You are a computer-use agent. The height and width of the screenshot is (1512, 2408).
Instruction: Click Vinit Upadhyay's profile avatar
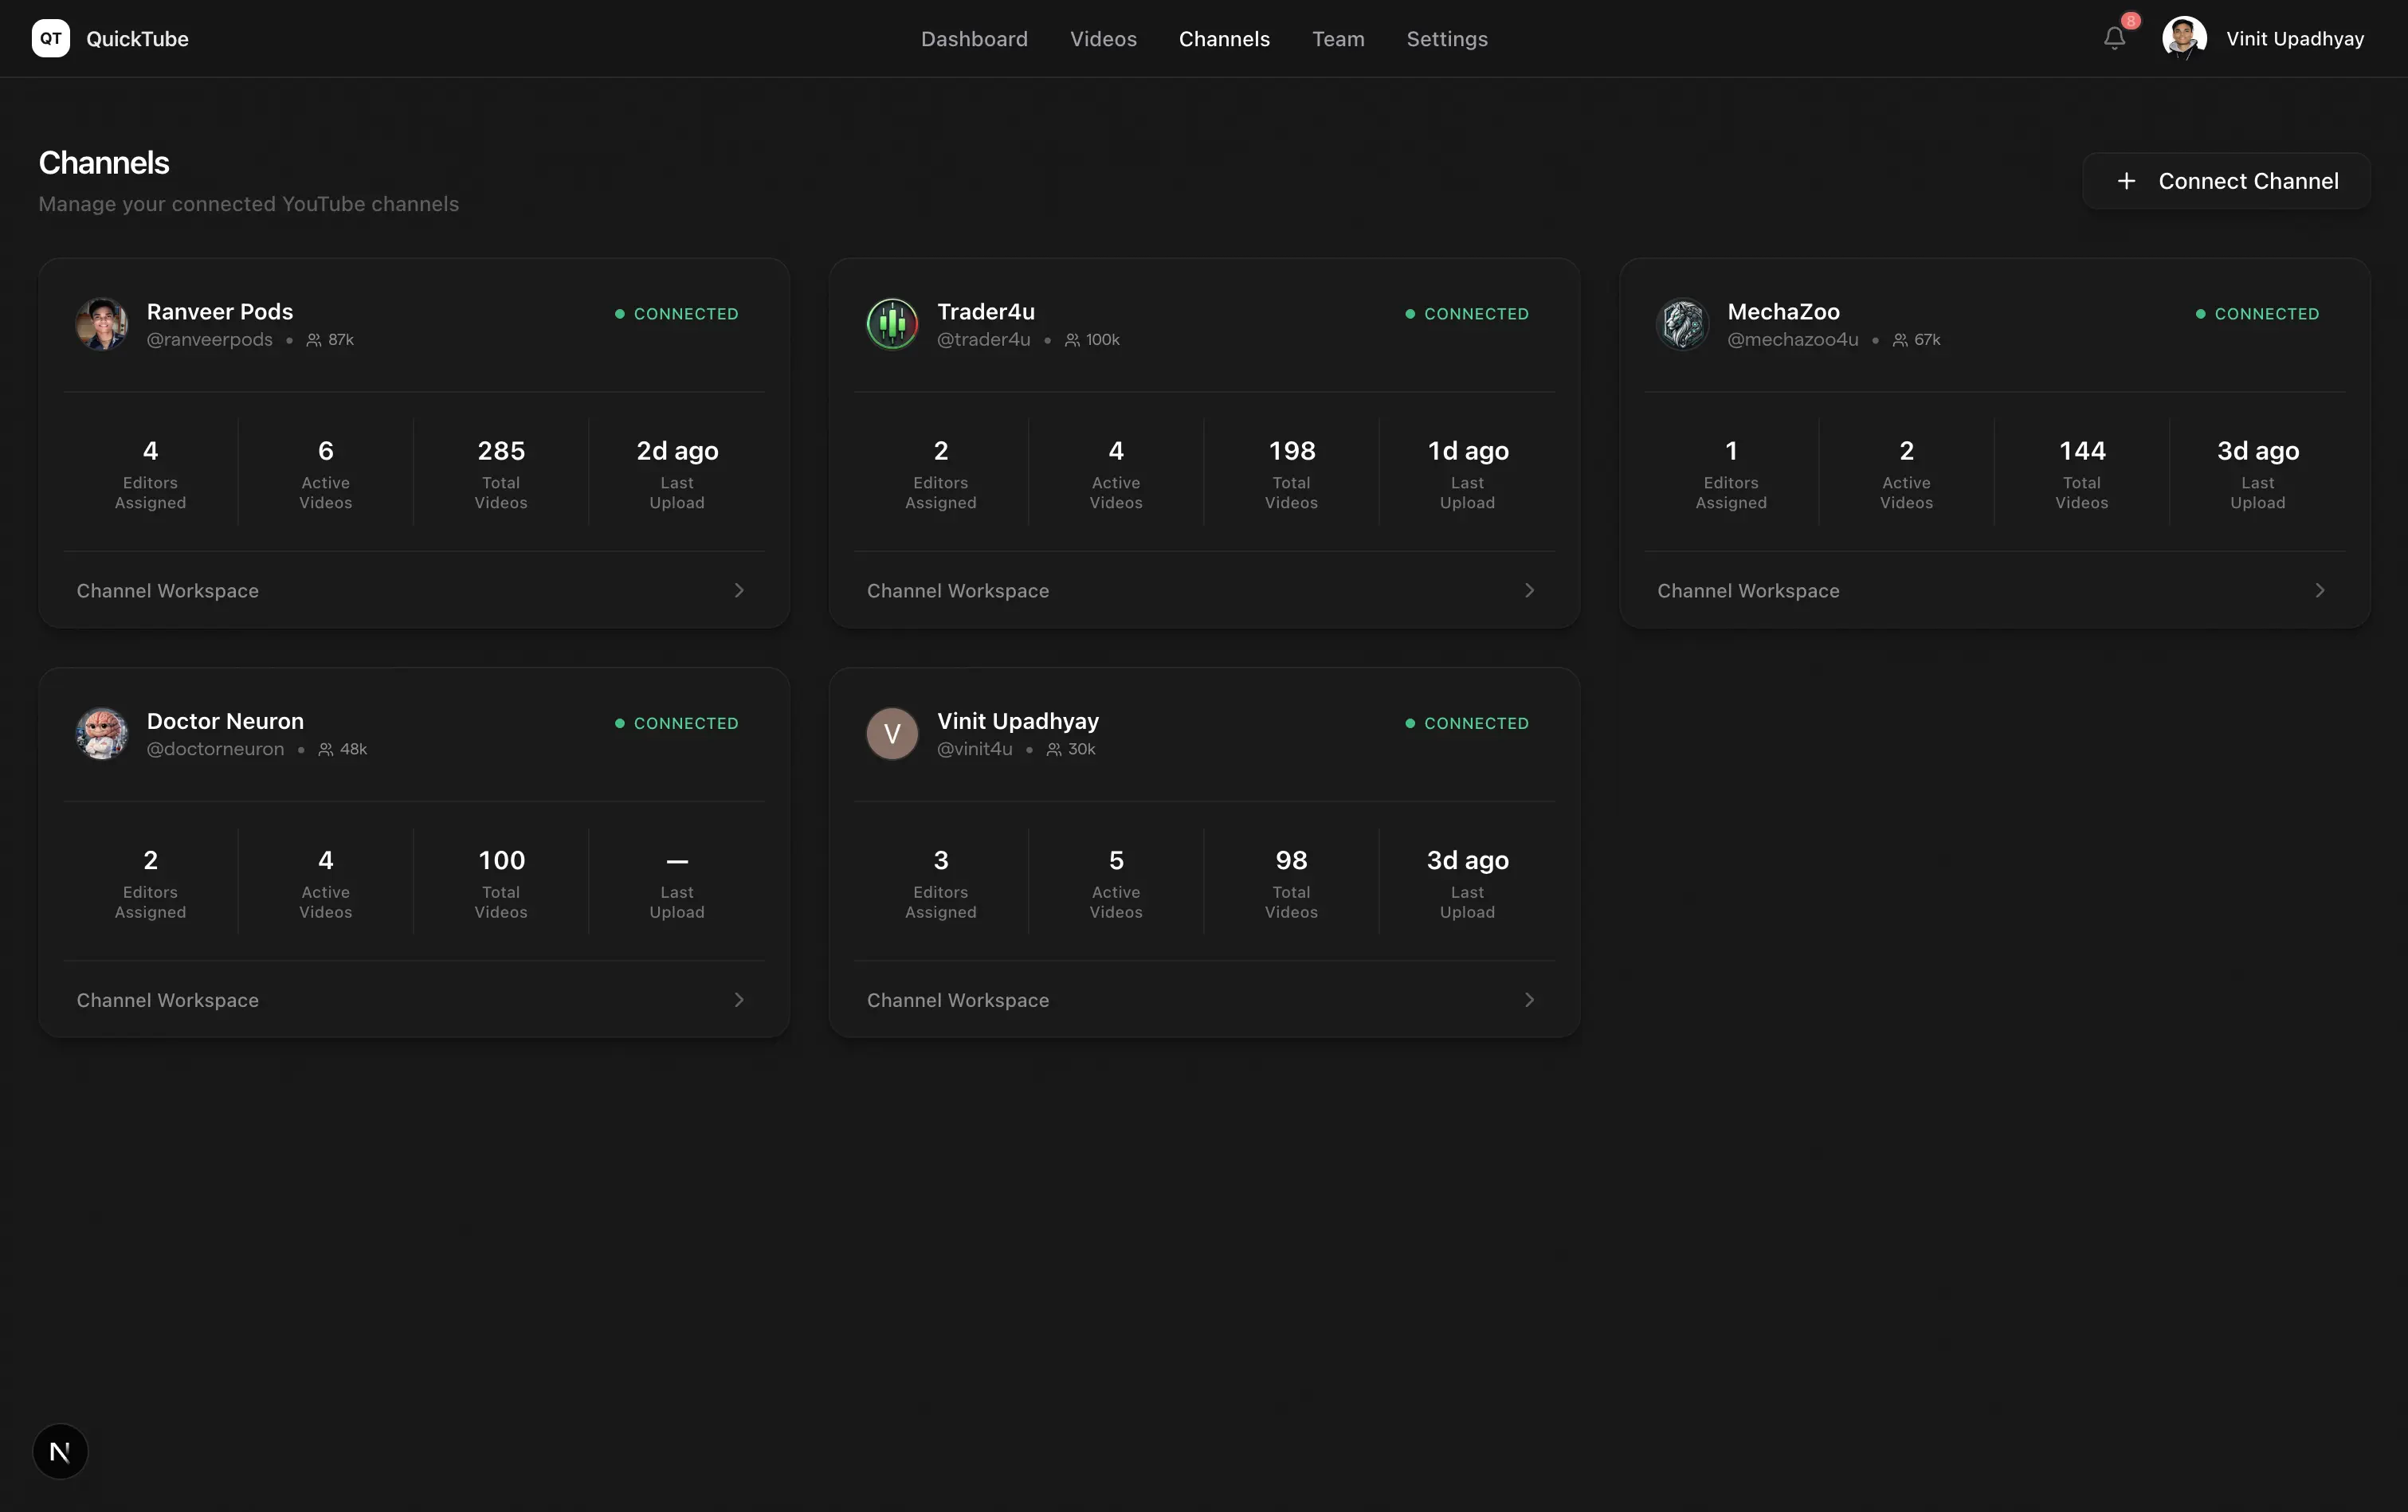coord(2184,38)
